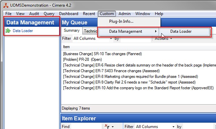
Task: Click the Cimera app logo icon in title bar
Action: click(x=6, y=5)
